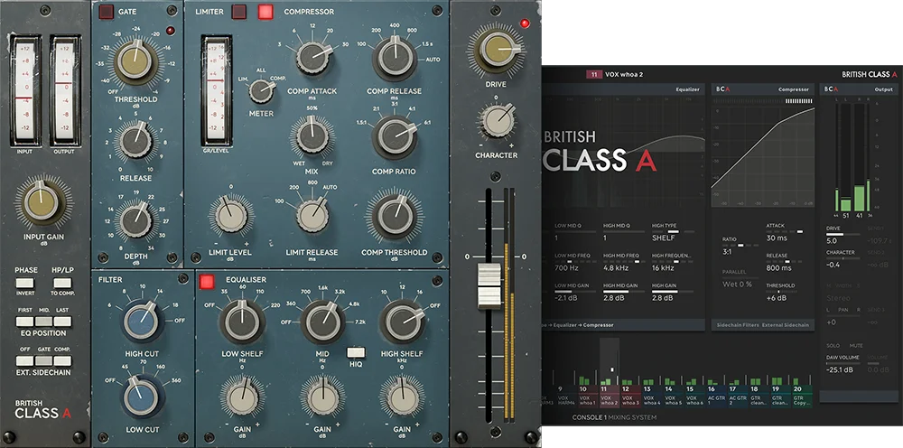Click the Meter selector knob

pyautogui.click(x=262, y=90)
